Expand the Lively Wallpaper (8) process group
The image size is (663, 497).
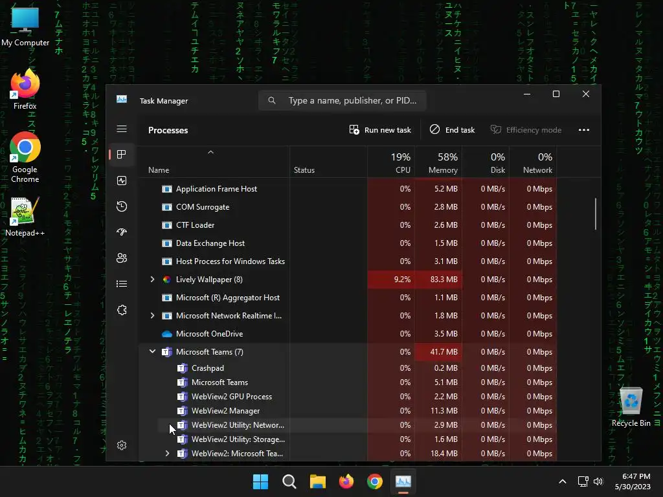point(152,280)
